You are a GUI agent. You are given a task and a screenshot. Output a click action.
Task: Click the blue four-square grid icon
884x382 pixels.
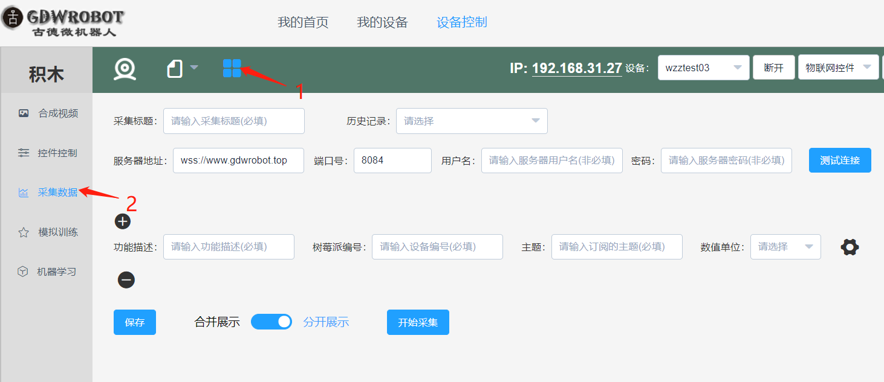[x=232, y=68]
